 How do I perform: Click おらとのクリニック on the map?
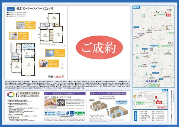(171, 43)
